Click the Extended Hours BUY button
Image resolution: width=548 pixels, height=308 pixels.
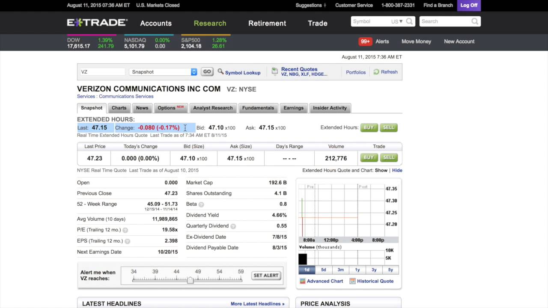tap(369, 127)
